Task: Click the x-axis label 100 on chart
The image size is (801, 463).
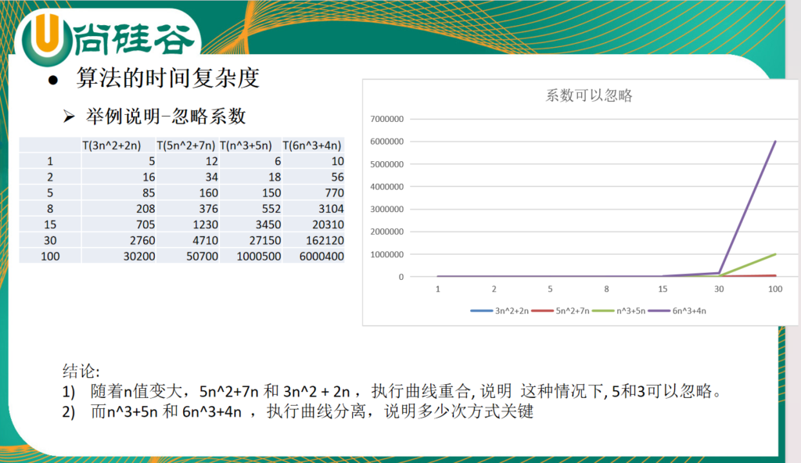Action: [775, 289]
